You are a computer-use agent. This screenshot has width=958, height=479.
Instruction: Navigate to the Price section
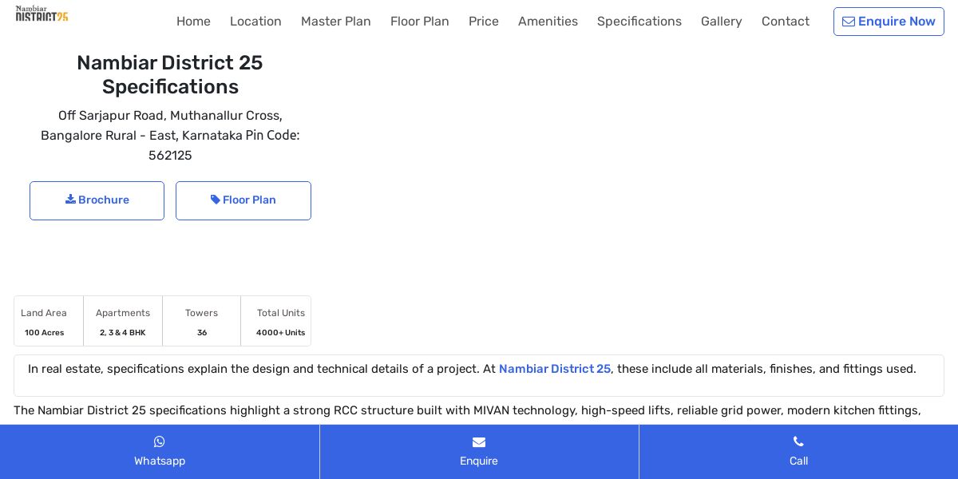(x=484, y=22)
